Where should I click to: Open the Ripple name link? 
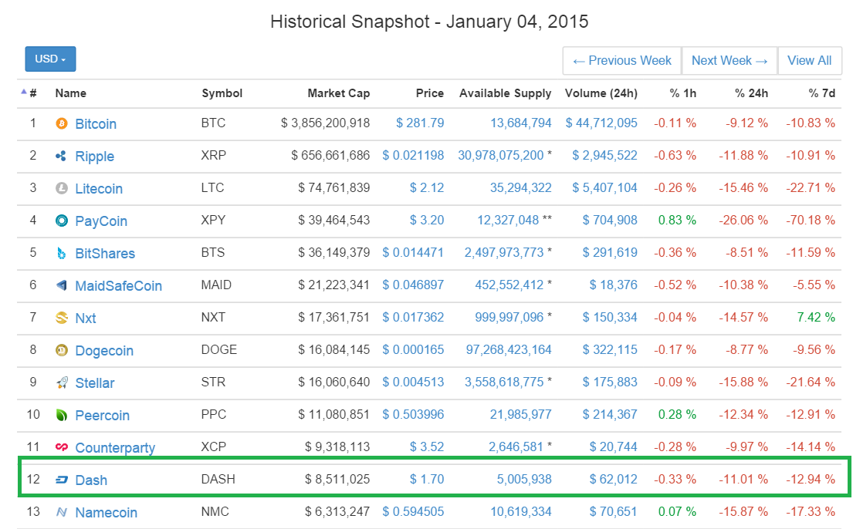(95, 157)
